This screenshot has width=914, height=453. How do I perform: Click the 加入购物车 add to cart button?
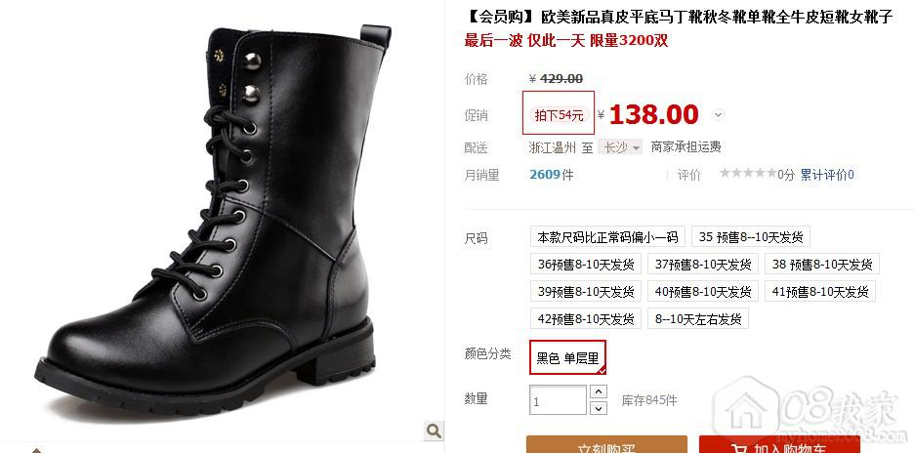[x=779, y=444]
